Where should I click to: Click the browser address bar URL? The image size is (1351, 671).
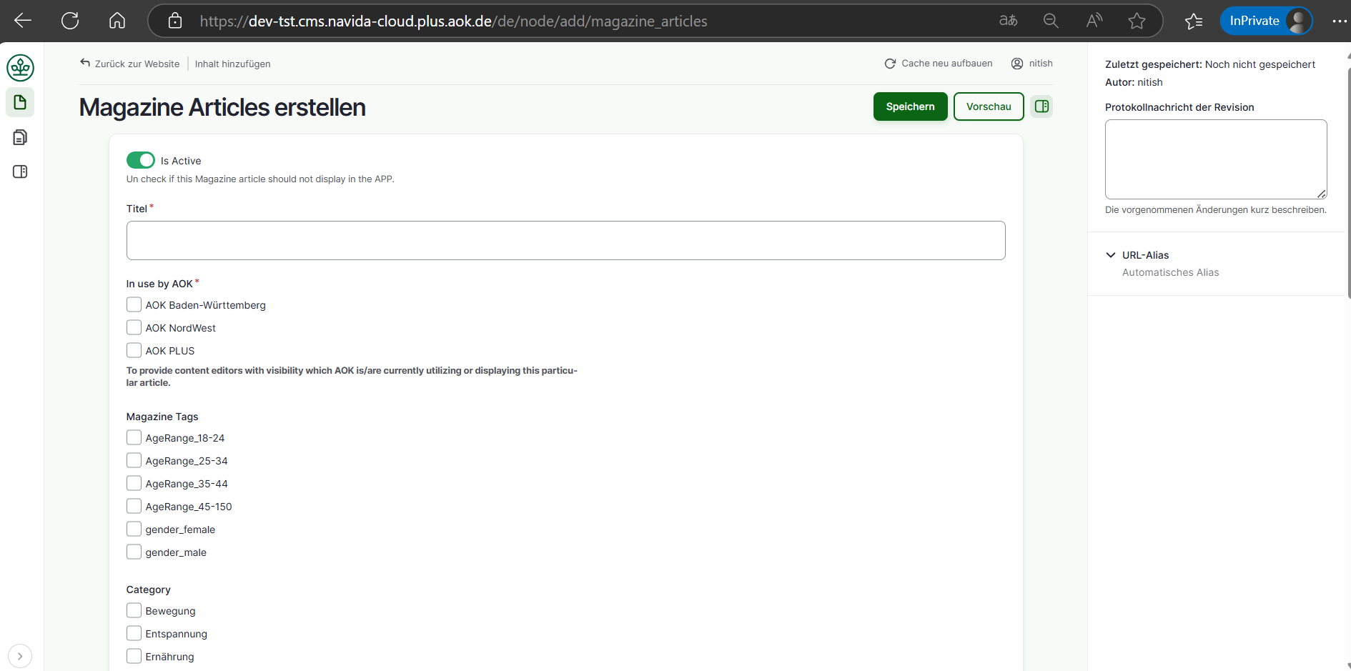point(453,21)
